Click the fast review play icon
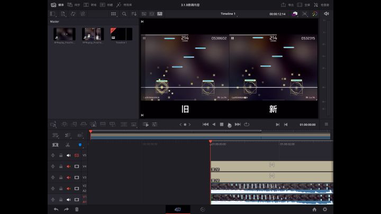This screenshot has height=214, width=381. point(146,125)
